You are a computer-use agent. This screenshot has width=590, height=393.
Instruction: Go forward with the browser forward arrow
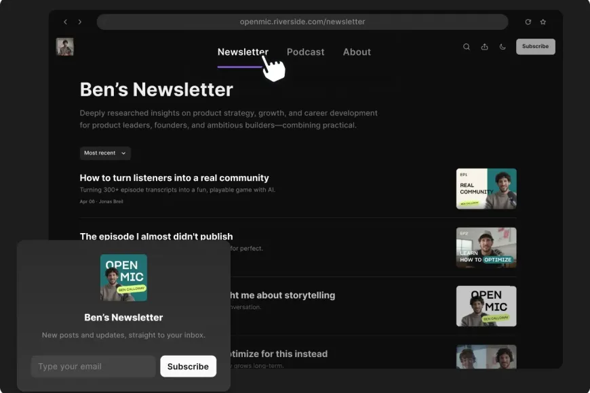[x=80, y=22]
